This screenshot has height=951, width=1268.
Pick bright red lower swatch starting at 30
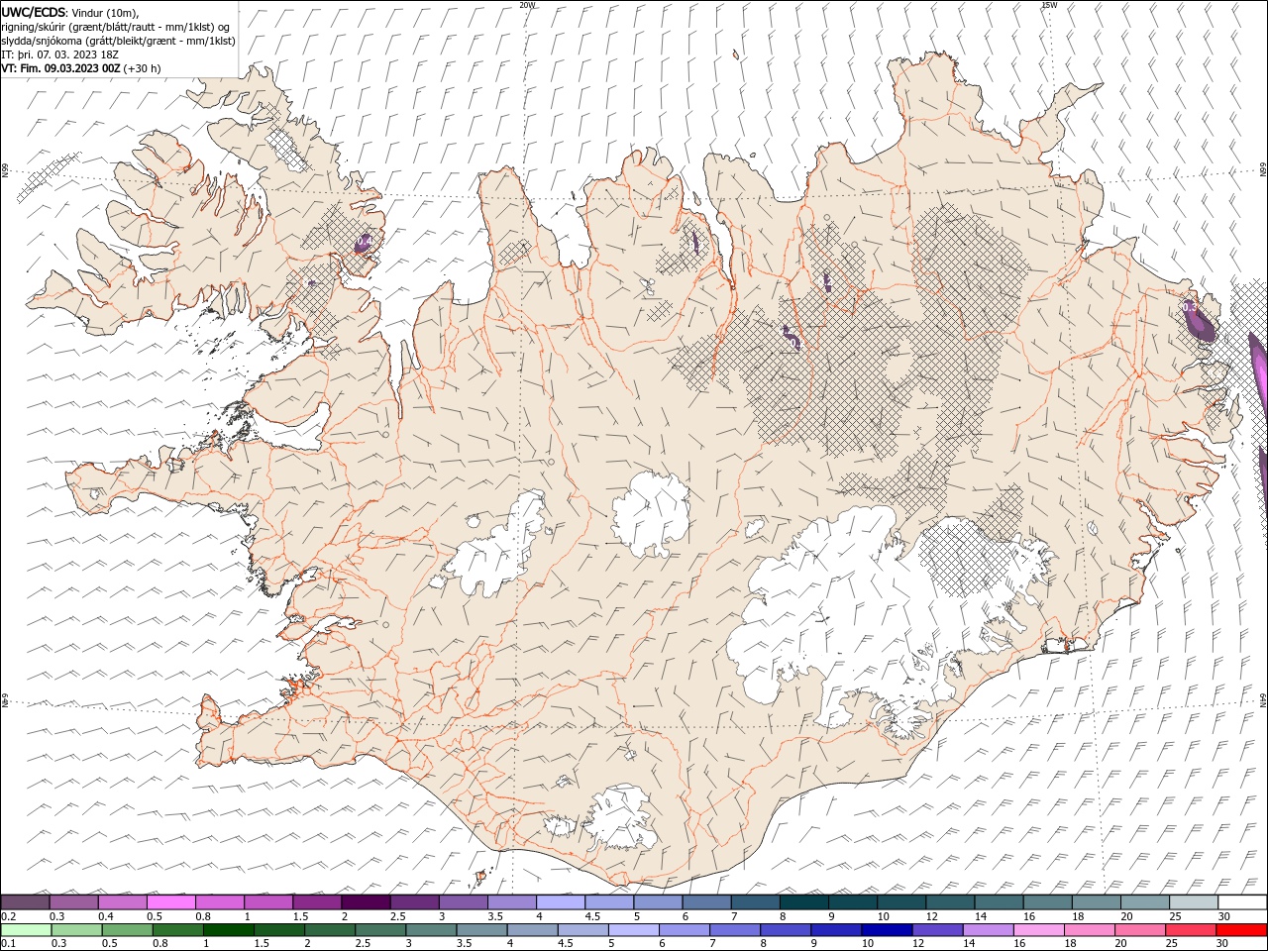(x=1241, y=930)
